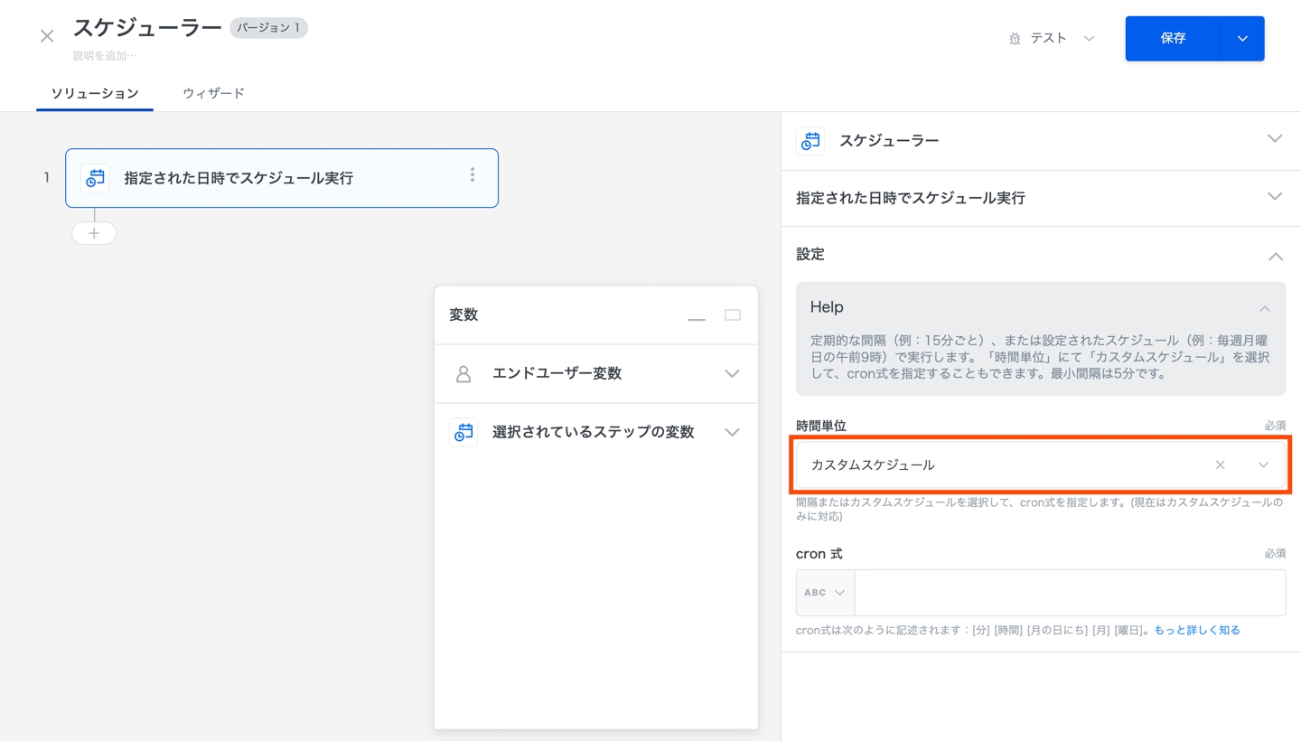
Task: Click the bug icon next to テスト
Action: click(1015, 39)
